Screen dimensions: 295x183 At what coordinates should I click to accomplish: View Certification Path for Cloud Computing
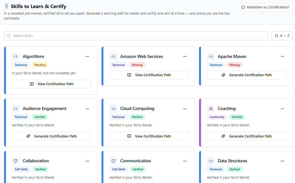(x=149, y=136)
